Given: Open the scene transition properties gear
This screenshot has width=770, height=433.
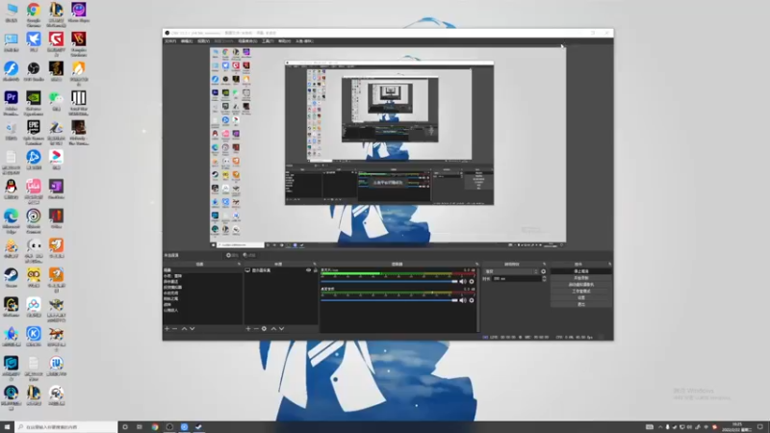Looking at the screenshot, I should tap(543, 271).
